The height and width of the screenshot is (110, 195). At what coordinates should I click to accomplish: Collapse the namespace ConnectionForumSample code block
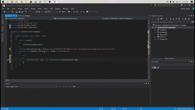11,32
